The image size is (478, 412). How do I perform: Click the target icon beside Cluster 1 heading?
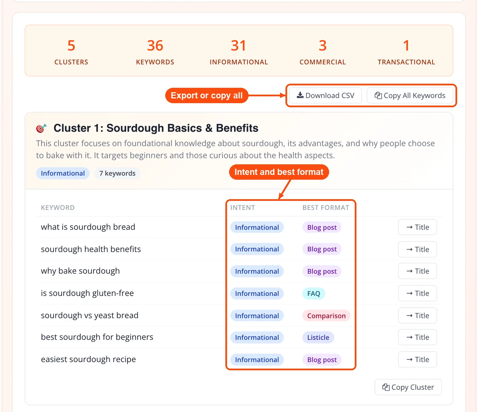point(41,128)
